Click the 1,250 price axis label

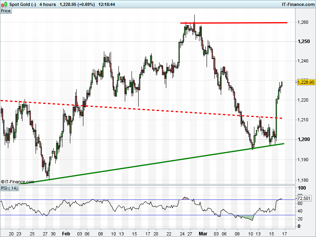[304, 41]
